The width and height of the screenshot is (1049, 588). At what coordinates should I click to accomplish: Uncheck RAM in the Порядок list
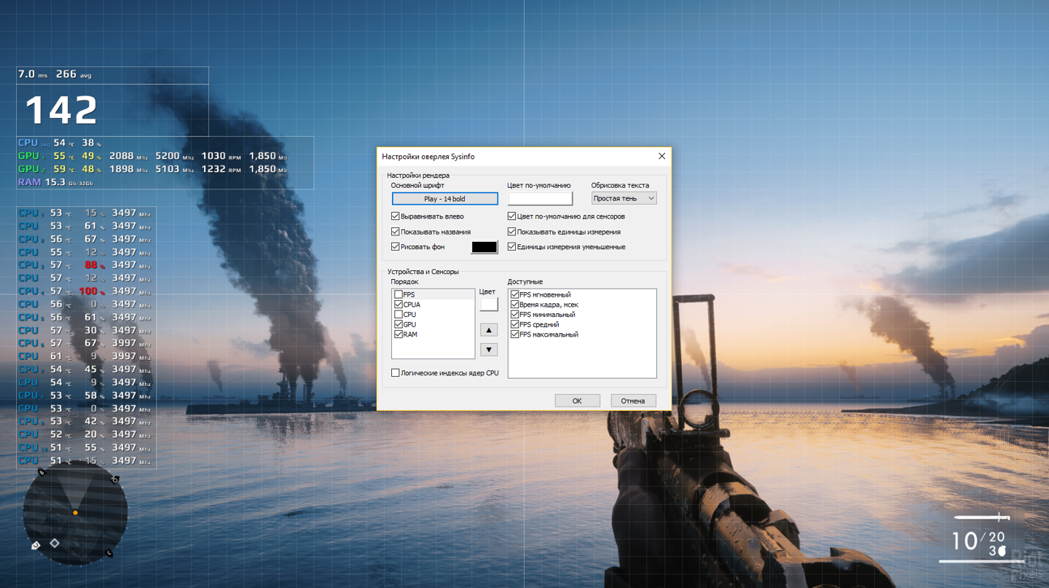click(398, 334)
